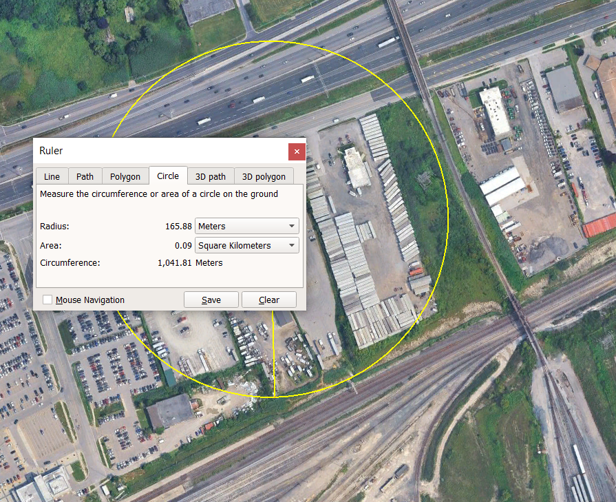Open the Radius units dropdown showing Meters

pos(247,226)
